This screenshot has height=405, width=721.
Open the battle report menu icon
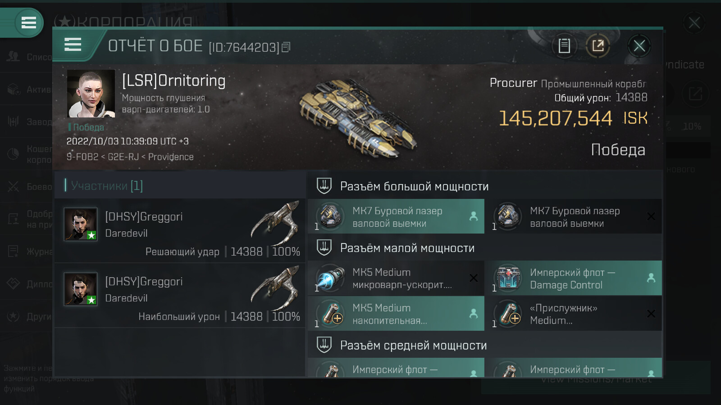[73, 45]
